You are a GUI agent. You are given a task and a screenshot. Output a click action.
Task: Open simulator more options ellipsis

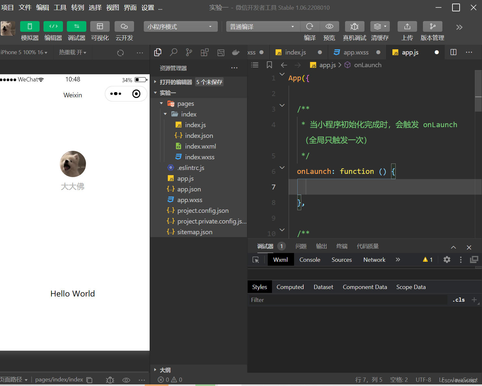140,53
